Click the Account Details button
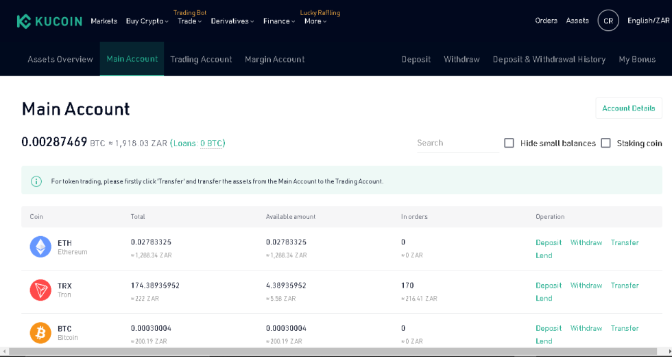Viewport: 672px width, 357px height. (x=629, y=108)
